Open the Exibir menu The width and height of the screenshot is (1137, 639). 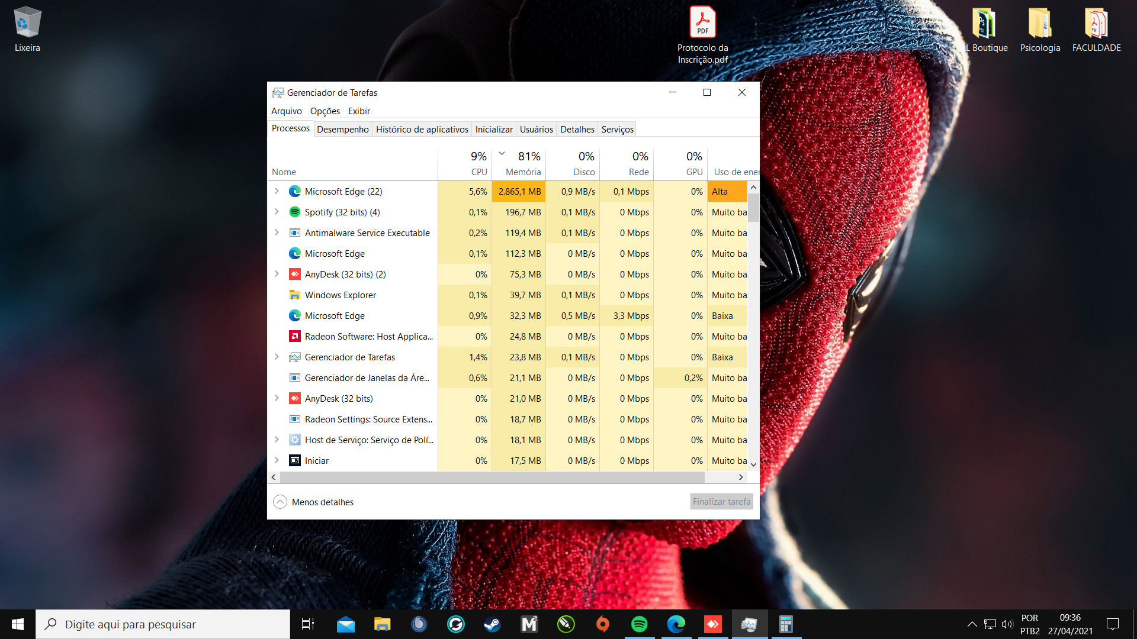tap(359, 111)
